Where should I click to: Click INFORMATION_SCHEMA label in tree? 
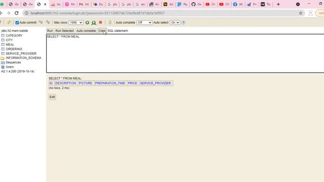(23, 58)
